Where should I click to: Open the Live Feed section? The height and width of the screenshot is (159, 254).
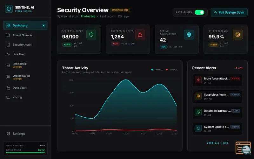click(x=25, y=54)
